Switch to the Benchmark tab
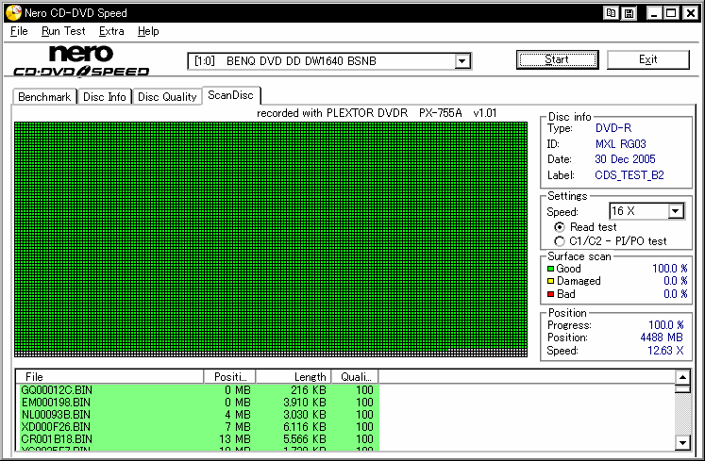The height and width of the screenshot is (461, 705). coord(44,96)
